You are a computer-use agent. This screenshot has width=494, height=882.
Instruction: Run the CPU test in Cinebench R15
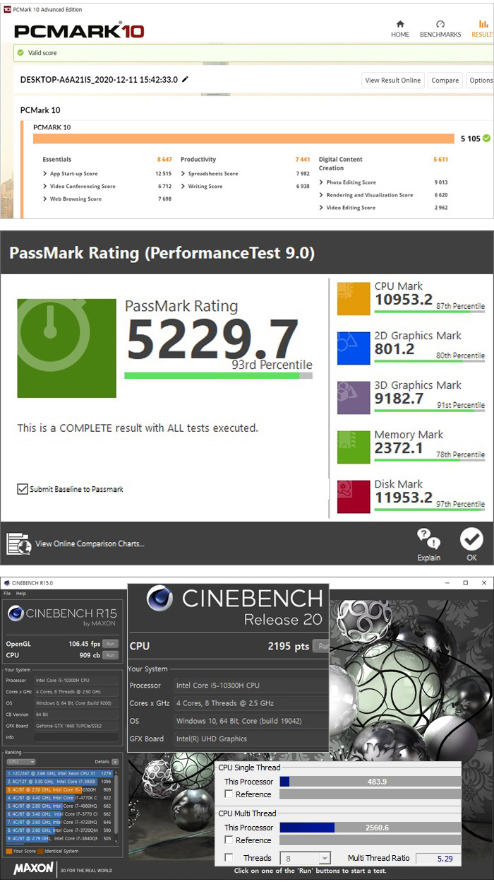110,655
